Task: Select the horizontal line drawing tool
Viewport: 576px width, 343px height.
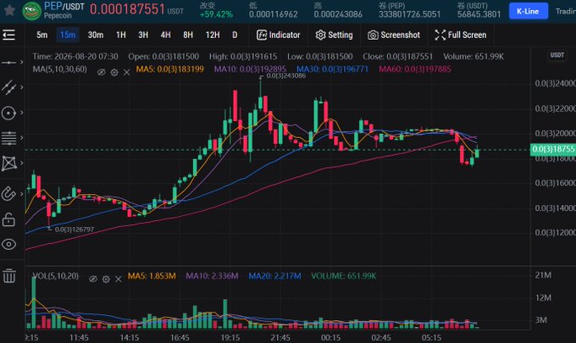Action: [x=8, y=63]
